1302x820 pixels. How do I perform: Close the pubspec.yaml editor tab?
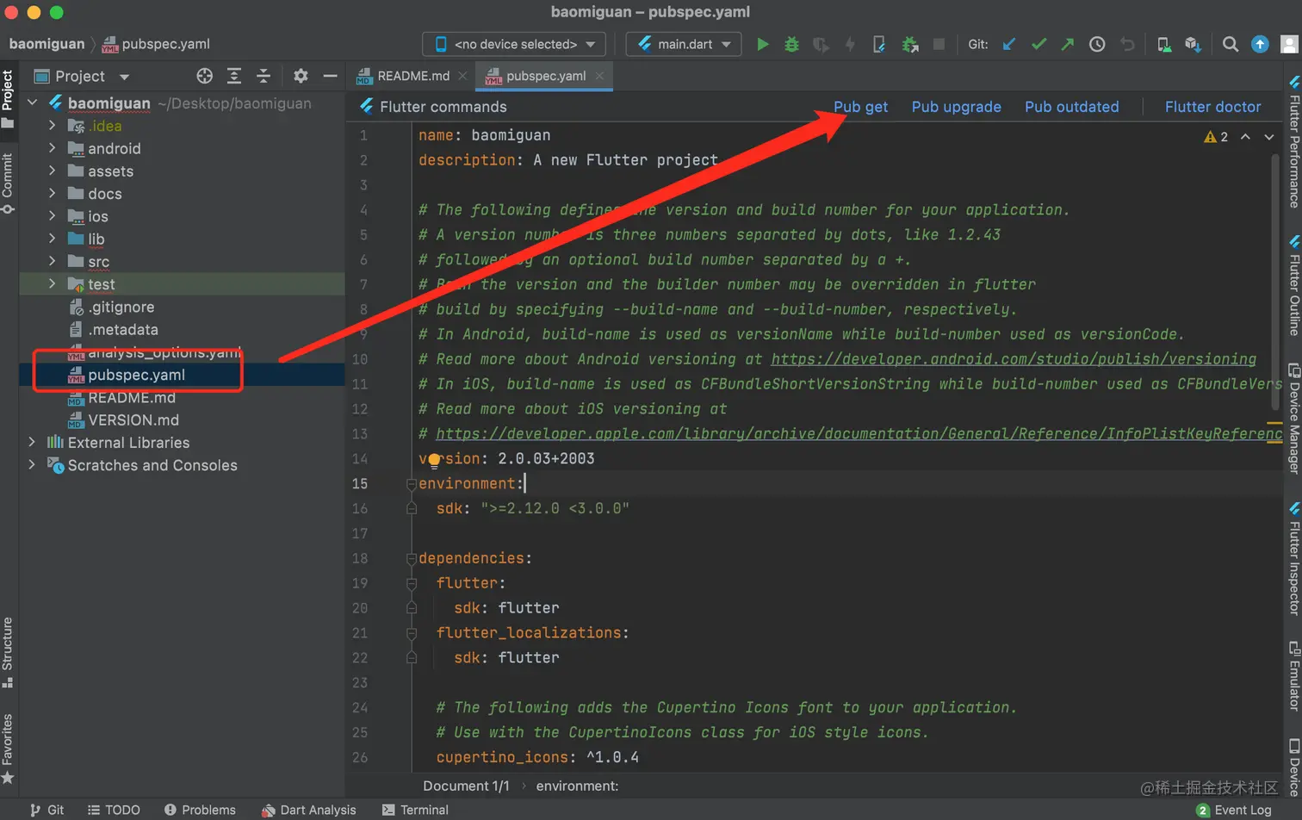(x=599, y=76)
